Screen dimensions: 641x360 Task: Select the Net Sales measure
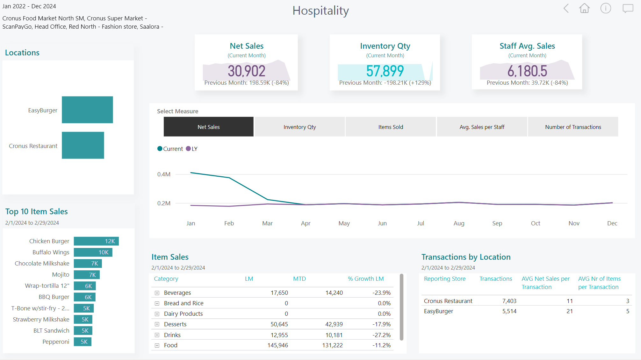coord(208,127)
